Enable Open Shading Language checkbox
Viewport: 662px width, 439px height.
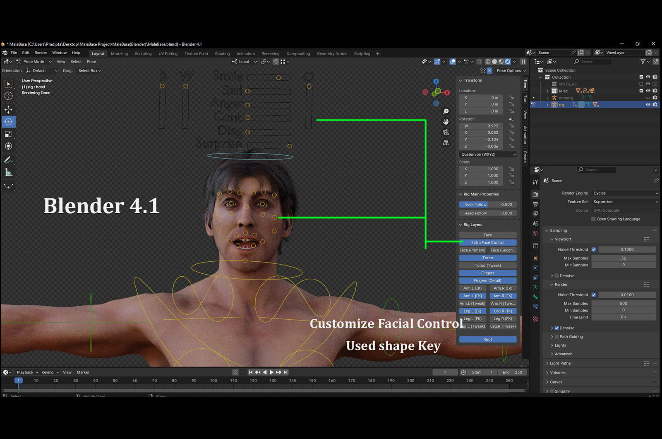[593, 219]
